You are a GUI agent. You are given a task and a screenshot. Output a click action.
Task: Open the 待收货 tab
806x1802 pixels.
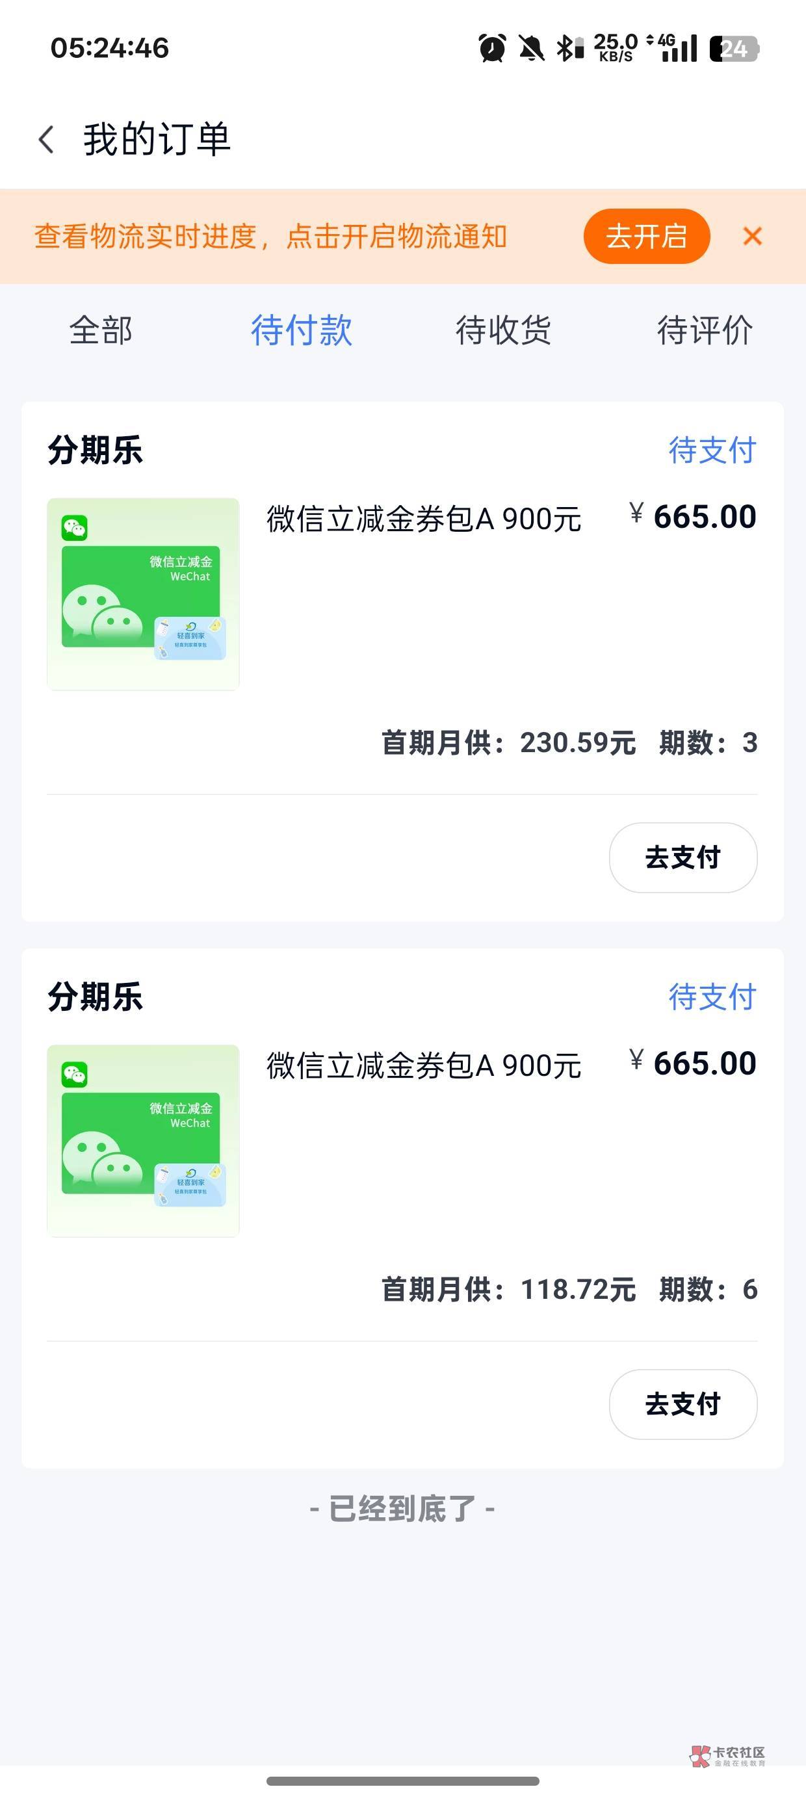503,330
